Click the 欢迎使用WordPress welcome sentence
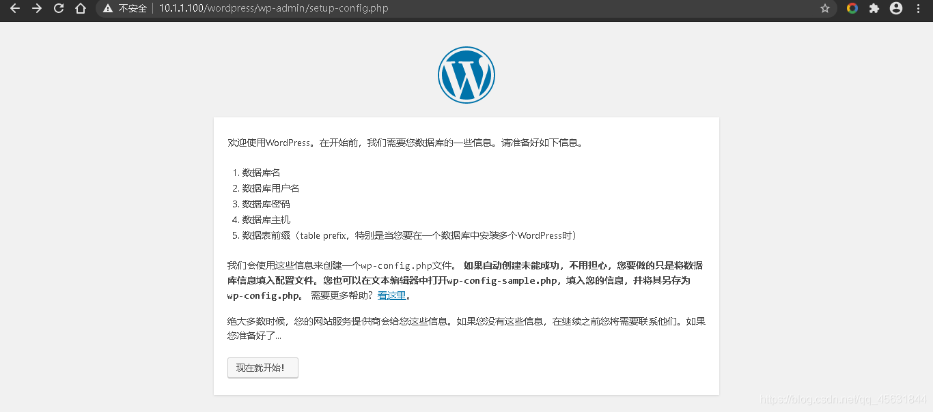 [406, 143]
